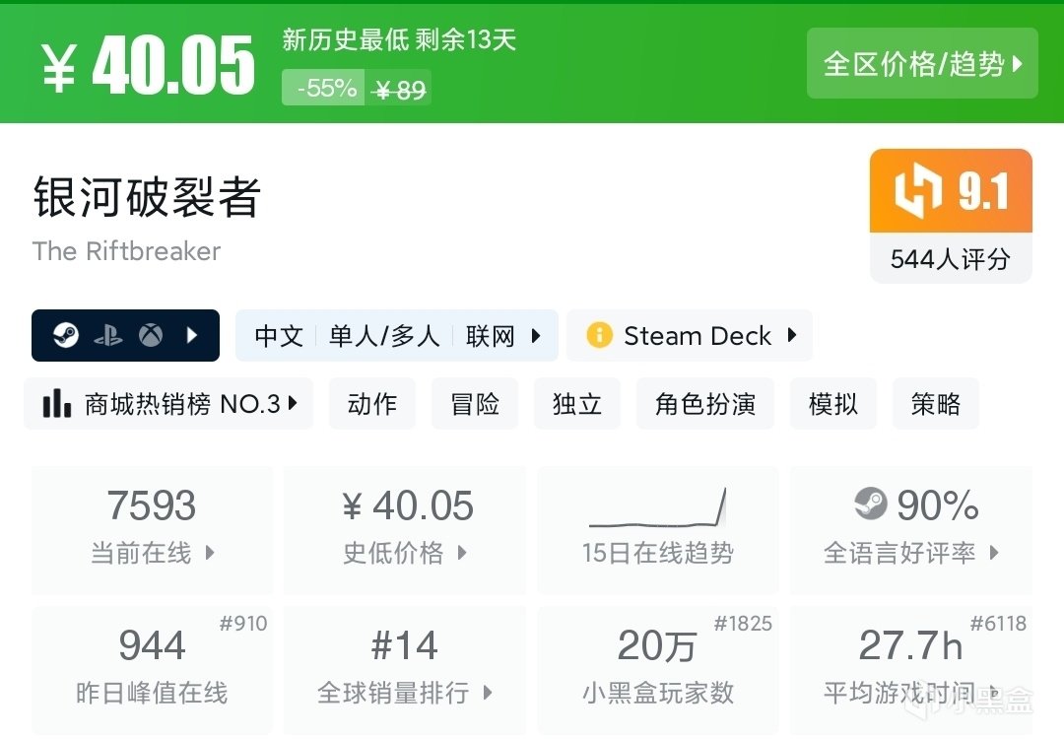Expand Steam Deck compatibility arrow
This screenshot has height=739, width=1064.
coord(792,336)
